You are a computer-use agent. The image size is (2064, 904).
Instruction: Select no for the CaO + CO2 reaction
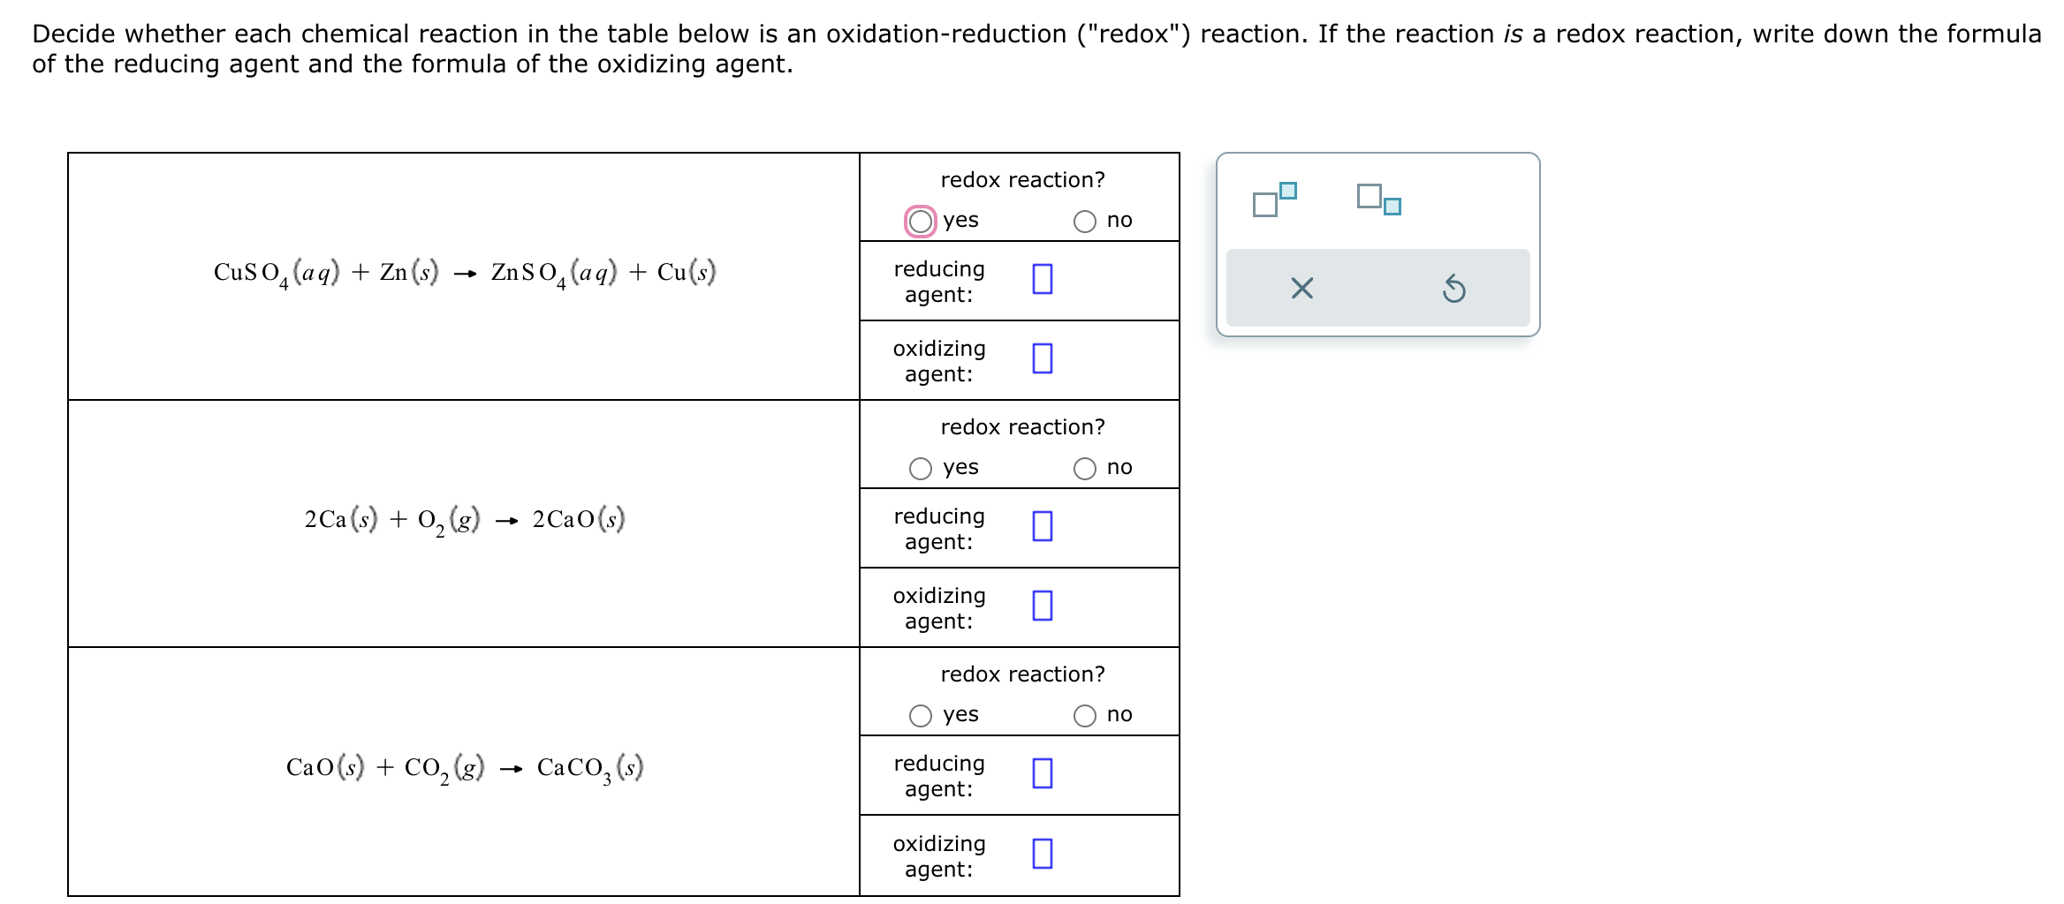click(1084, 715)
